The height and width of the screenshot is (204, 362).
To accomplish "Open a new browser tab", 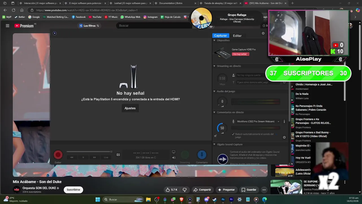I will [x=292, y=3].
